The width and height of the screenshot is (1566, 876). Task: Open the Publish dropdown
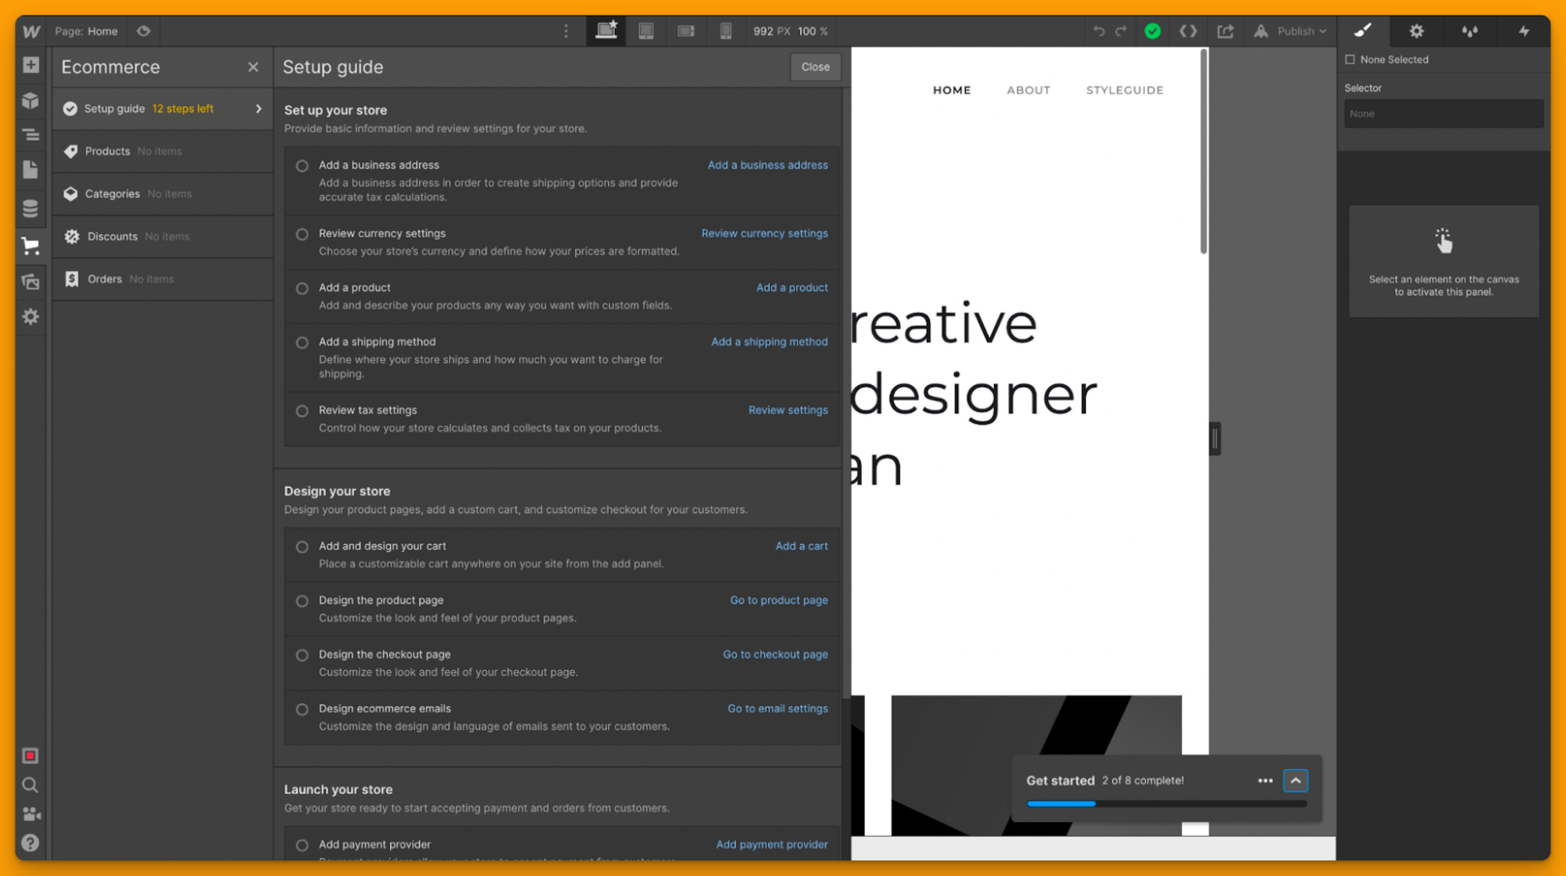(1290, 31)
